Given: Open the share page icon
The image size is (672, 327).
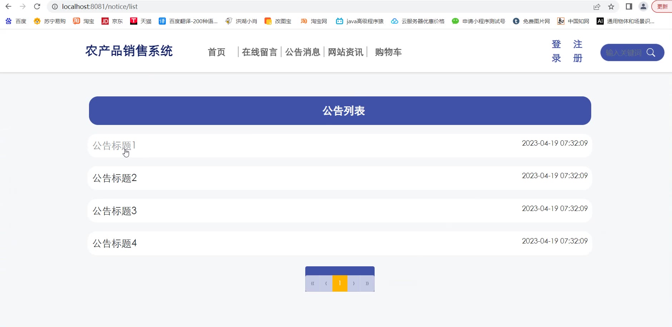Looking at the screenshot, I should [x=597, y=6].
